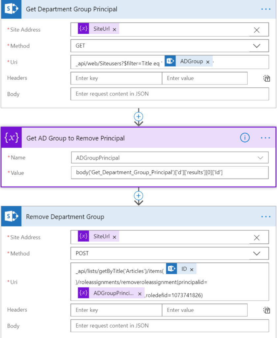The width and height of the screenshot is (277, 338).
Task: Clear Site Address in Get Department Group Principal
Action: coord(257,30)
